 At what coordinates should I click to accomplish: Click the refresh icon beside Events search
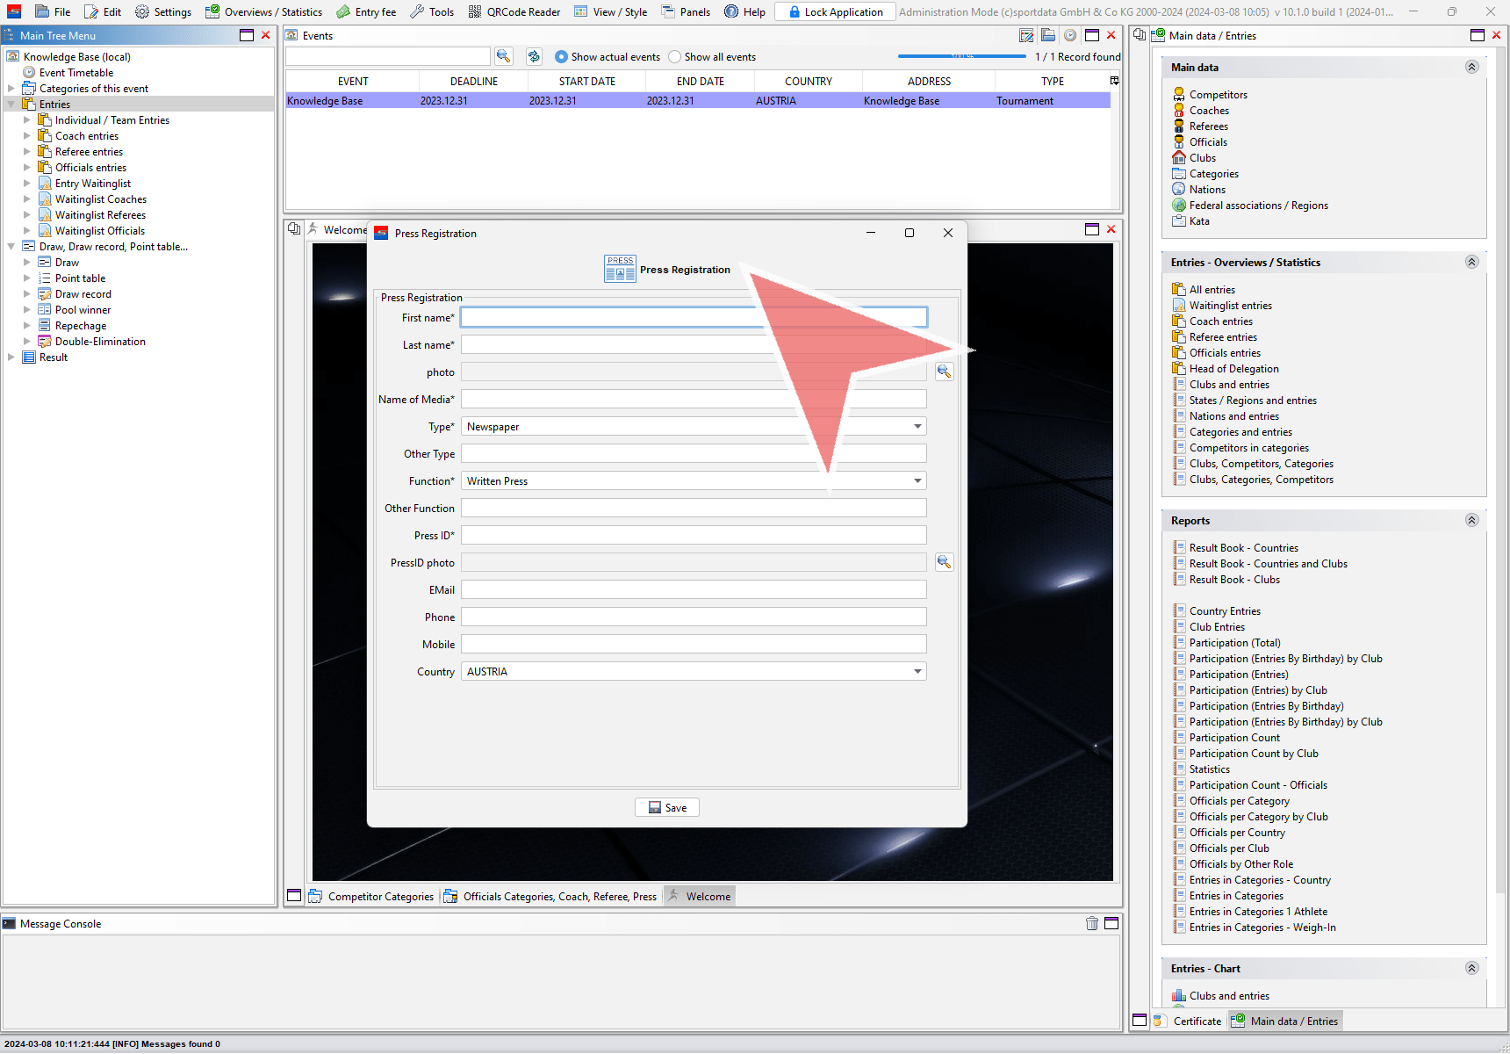534,56
